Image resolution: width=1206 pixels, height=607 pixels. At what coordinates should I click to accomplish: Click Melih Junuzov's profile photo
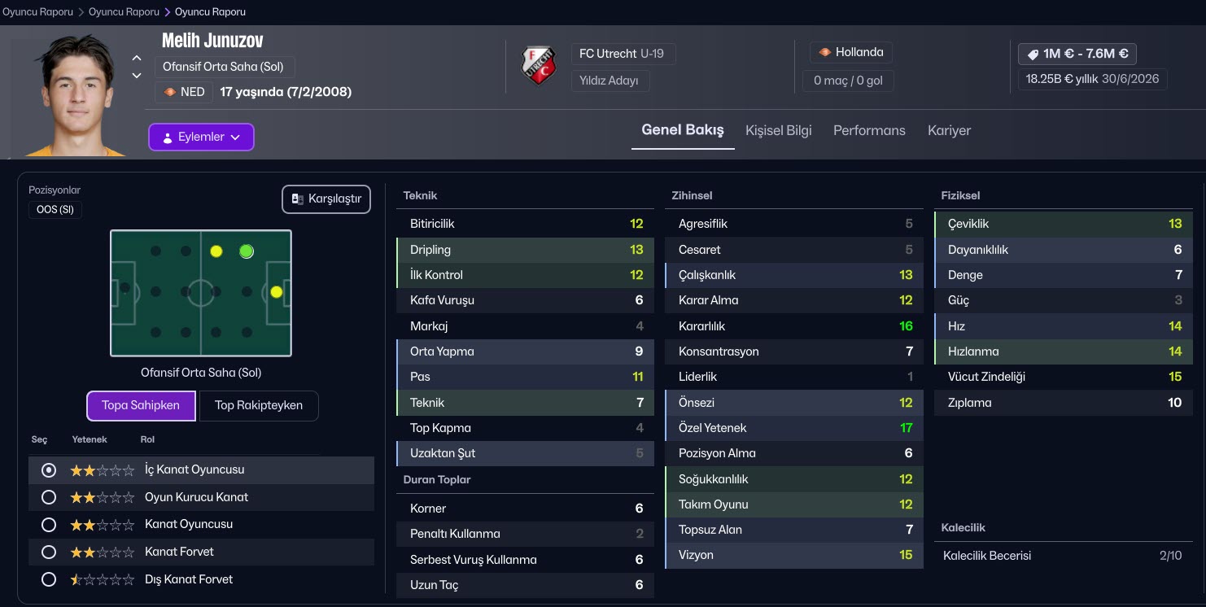(71, 94)
